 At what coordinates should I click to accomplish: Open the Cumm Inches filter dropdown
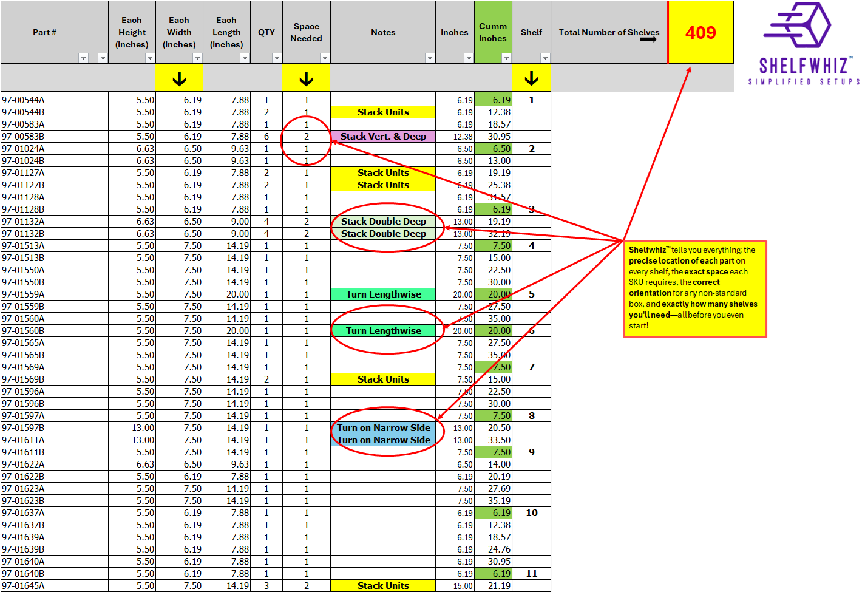tap(506, 58)
